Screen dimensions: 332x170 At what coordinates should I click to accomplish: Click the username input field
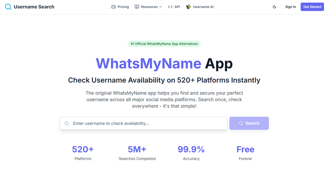[x=143, y=123]
